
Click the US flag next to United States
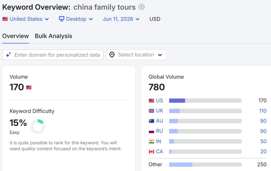[x=5, y=19]
